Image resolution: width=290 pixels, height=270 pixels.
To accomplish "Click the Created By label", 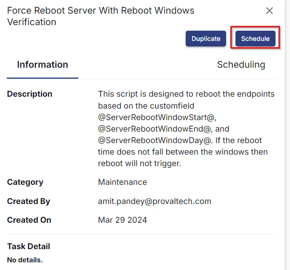I will [x=29, y=201].
